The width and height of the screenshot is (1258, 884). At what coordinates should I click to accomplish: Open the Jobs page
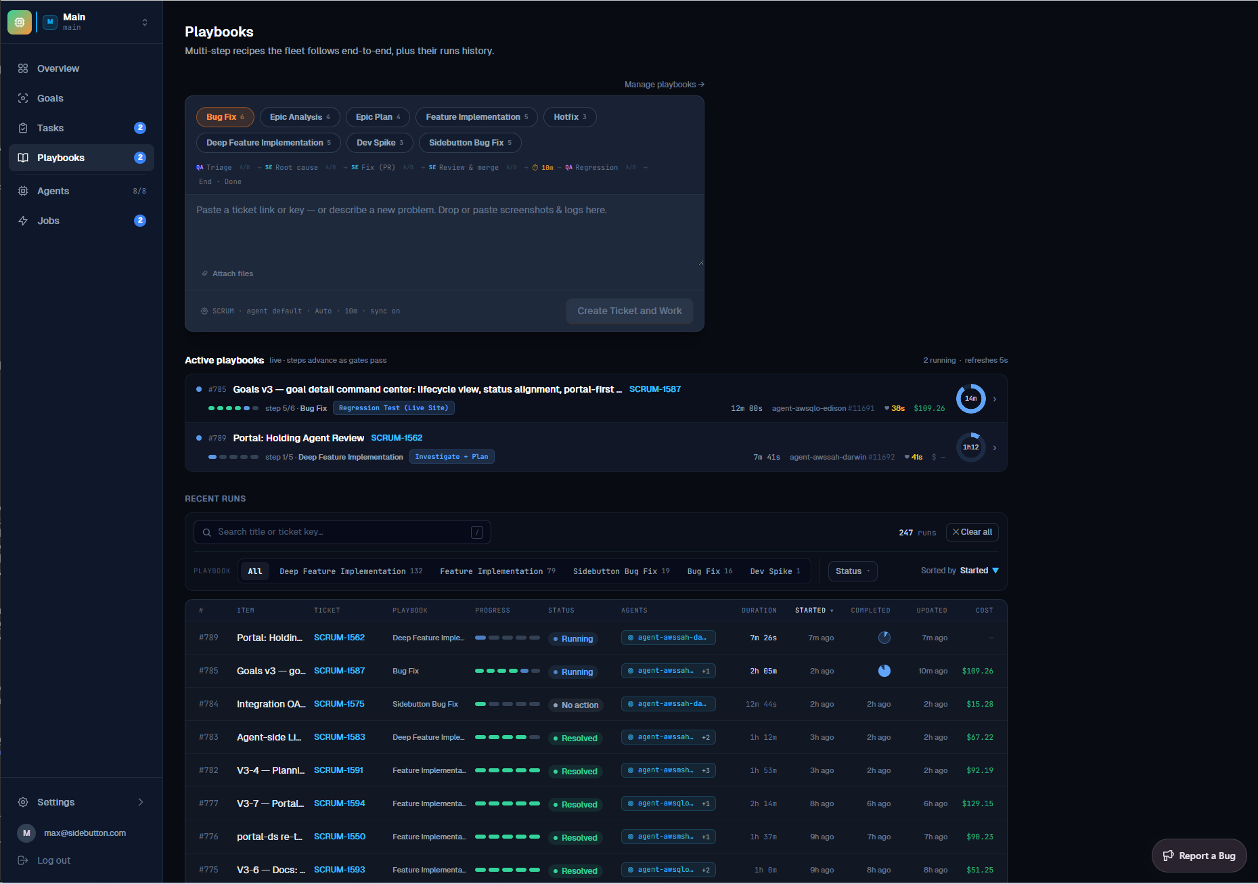tap(81, 221)
